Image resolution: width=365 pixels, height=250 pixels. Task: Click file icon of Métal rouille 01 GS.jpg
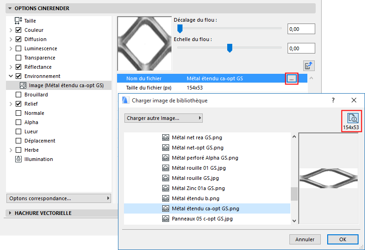(x=165, y=168)
